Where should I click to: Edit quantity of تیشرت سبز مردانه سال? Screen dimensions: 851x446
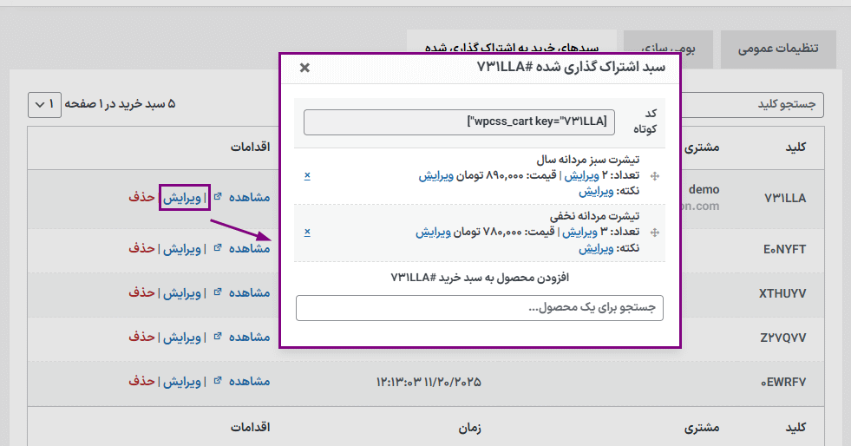point(580,176)
